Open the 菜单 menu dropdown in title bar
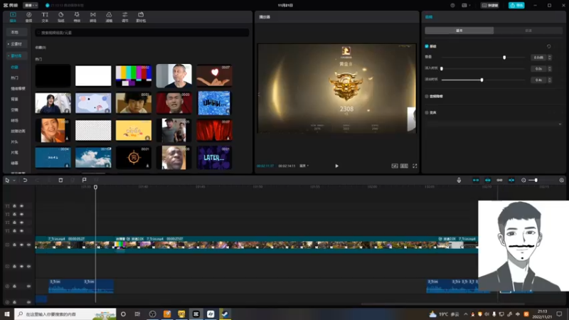The width and height of the screenshot is (569, 320). point(31,6)
